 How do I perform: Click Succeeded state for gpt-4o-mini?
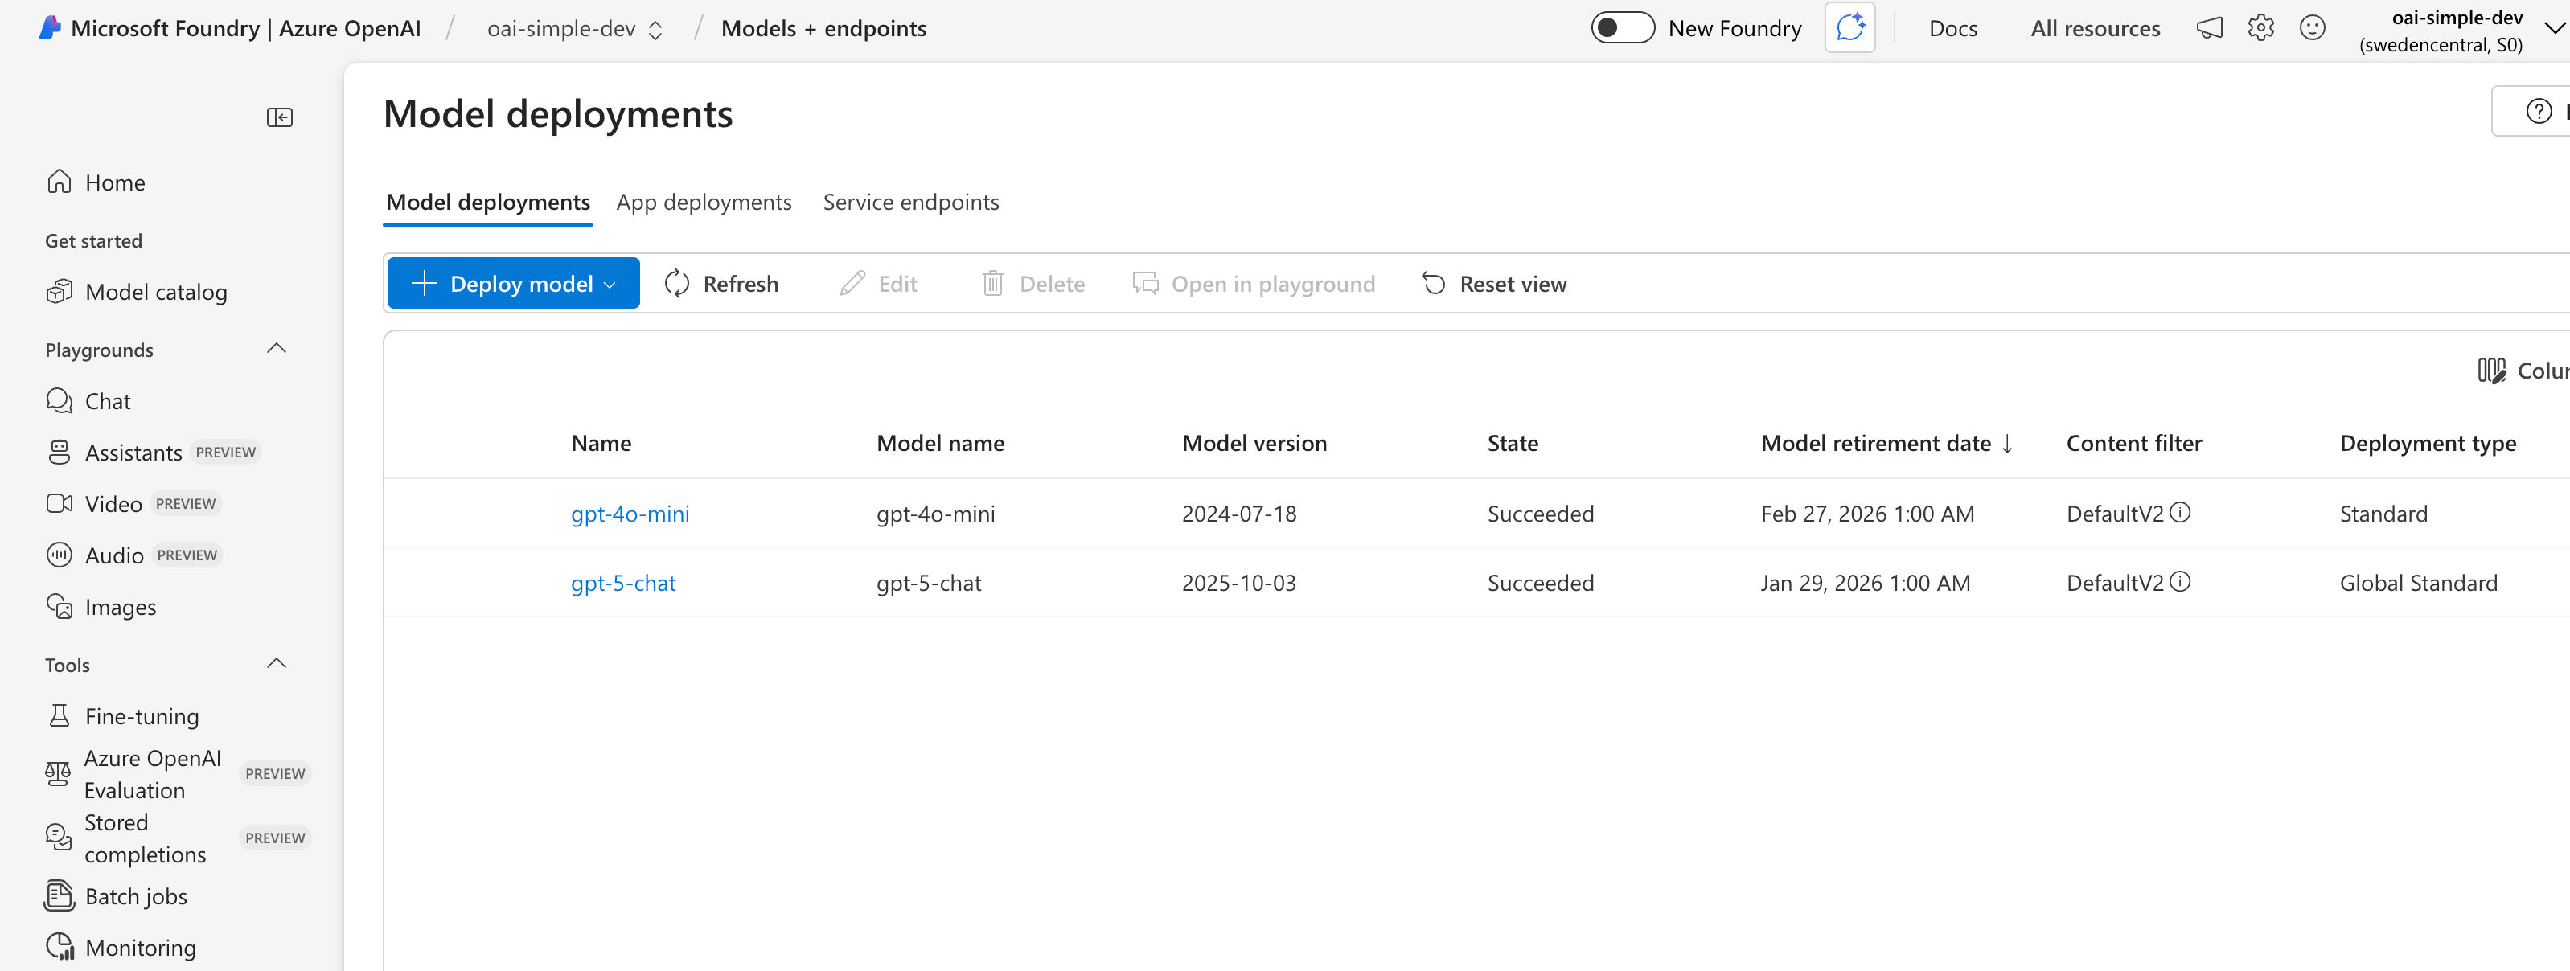(1541, 514)
